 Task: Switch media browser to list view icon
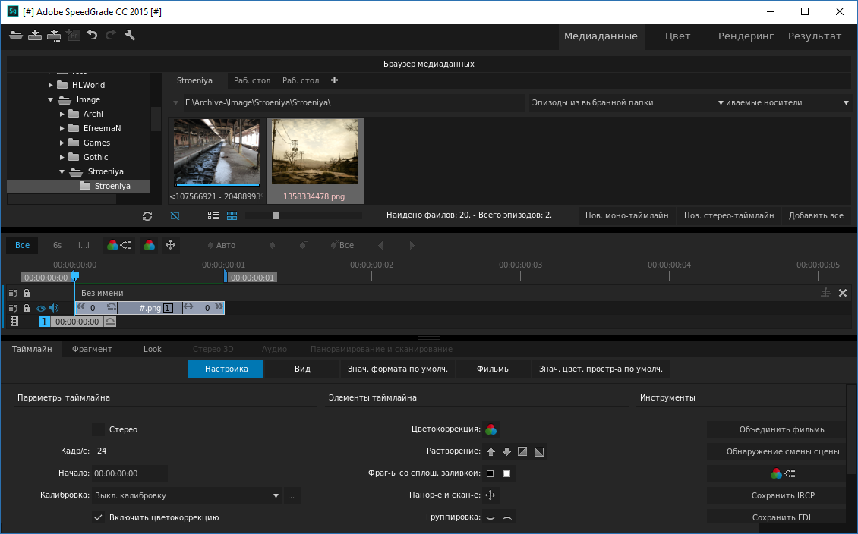(x=212, y=215)
